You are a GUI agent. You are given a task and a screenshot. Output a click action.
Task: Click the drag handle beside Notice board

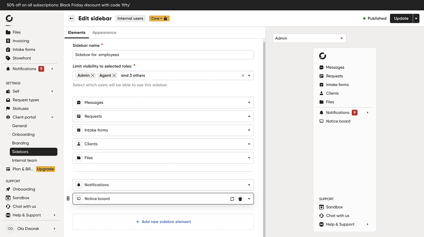pyautogui.click(x=68, y=199)
